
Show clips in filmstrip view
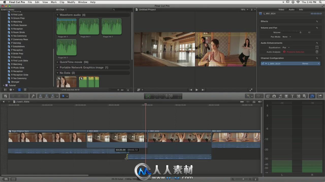pos(19,90)
